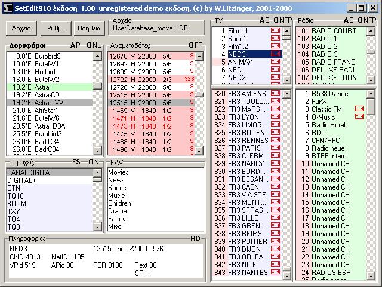Select radio entry 5 Radio Horeb
This screenshot has width=382, height=287.
click(331, 125)
